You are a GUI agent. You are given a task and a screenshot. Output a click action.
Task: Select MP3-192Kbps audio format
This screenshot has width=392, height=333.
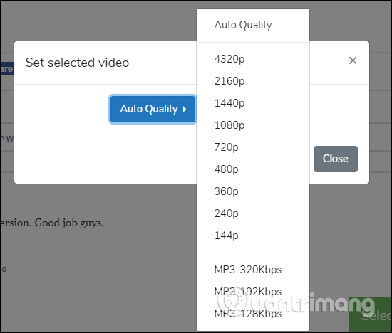253,292
